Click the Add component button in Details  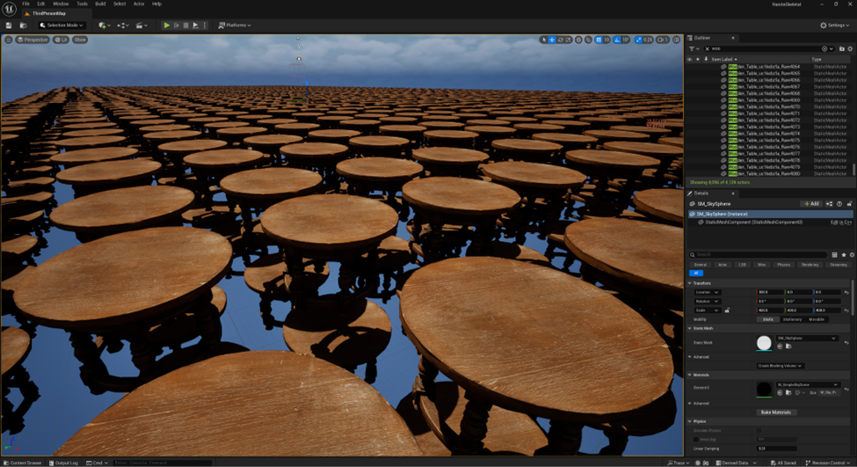pyautogui.click(x=811, y=204)
